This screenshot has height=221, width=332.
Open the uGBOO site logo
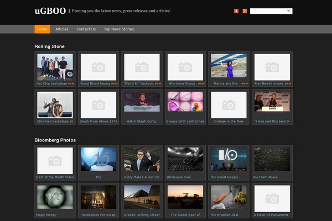click(x=50, y=11)
